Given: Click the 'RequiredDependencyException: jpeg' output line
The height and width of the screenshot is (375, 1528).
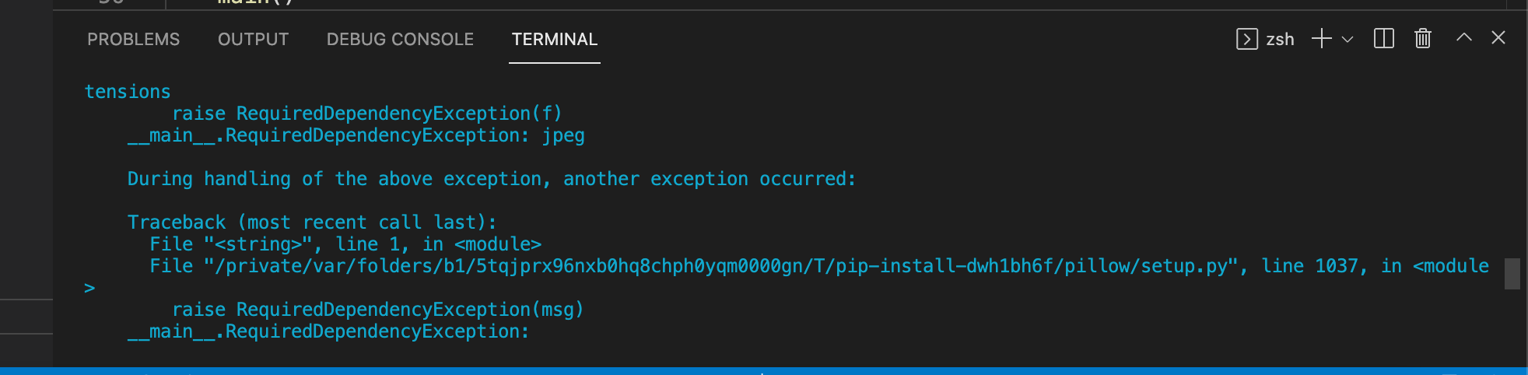Looking at the screenshot, I should [x=356, y=135].
